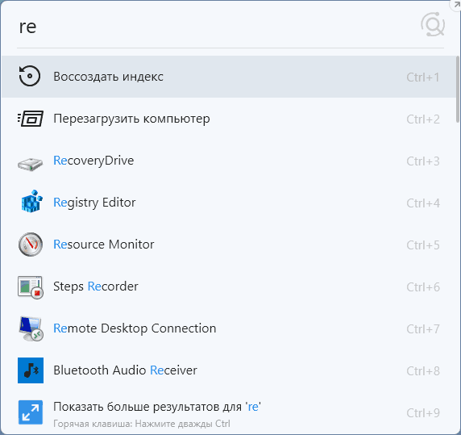
Task: Select the Steps Recorder result
Action: 229,287
